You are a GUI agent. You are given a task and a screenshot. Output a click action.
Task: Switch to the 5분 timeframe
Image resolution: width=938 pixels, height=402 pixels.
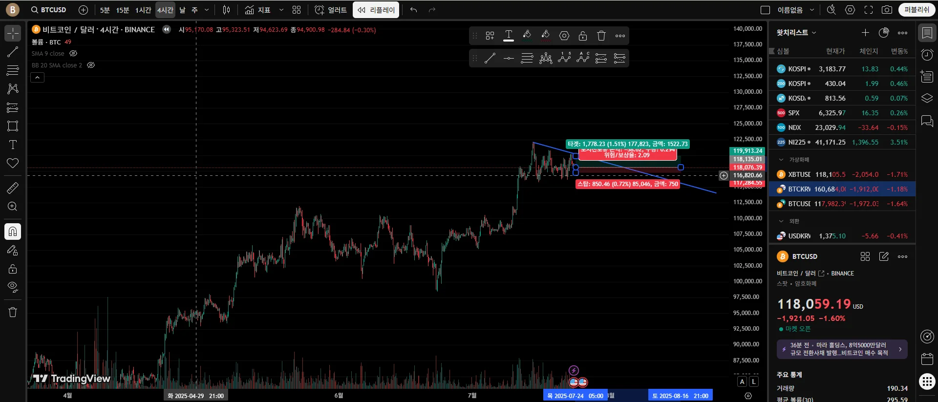[x=105, y=10]
